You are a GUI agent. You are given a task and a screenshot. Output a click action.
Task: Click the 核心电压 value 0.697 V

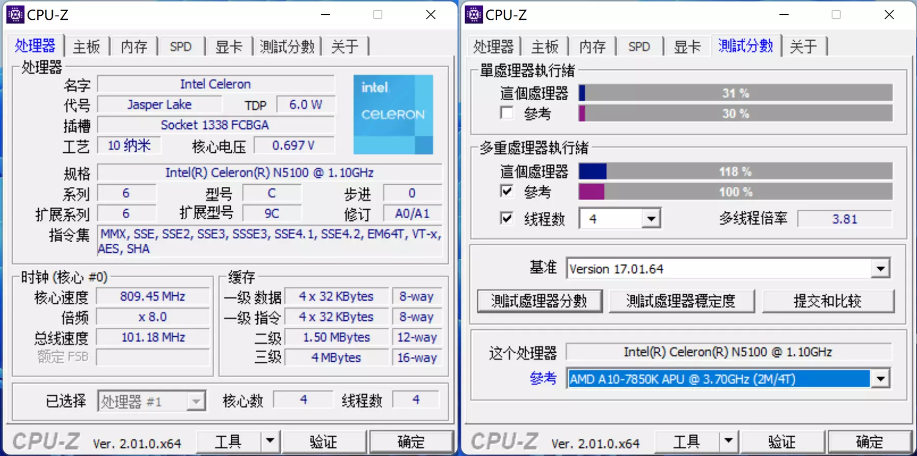294,146
